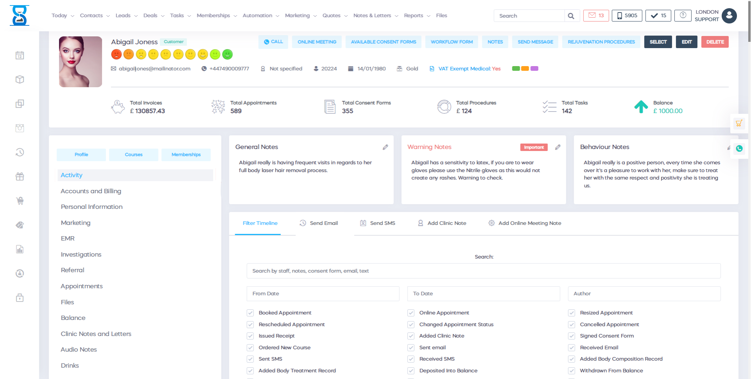Switch to the Send Email tab
The image size is (751, 379).
point(319,223)
